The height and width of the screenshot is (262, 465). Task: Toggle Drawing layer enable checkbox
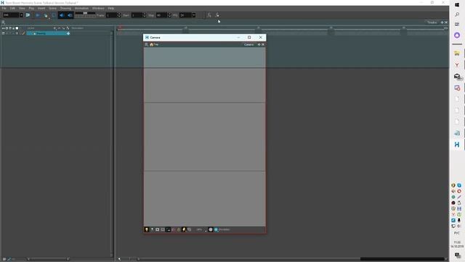point(3,33)
